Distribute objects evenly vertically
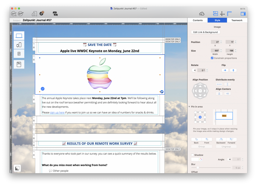Image resolution: width=257 pixels, height=186 pixels. [227, 84]
